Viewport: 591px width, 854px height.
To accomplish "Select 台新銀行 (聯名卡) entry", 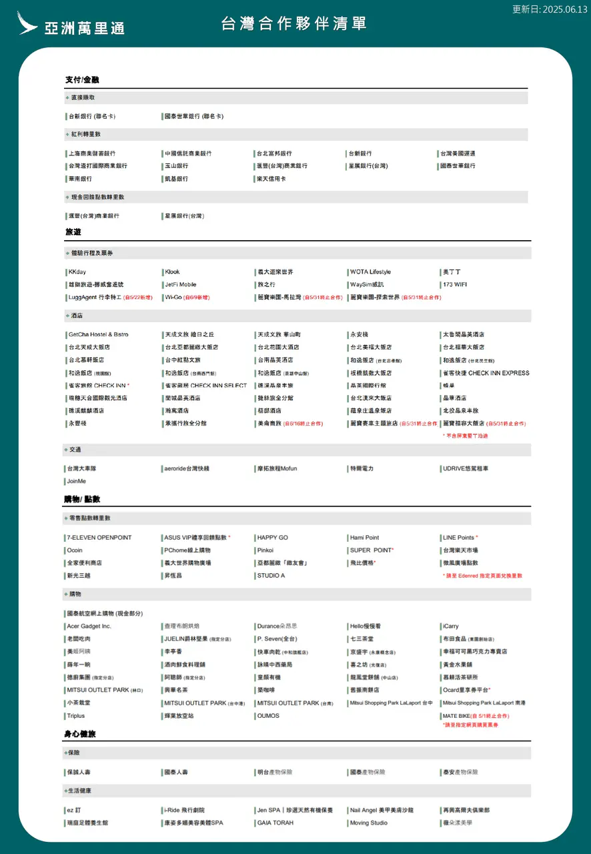I will coord(92,116).
